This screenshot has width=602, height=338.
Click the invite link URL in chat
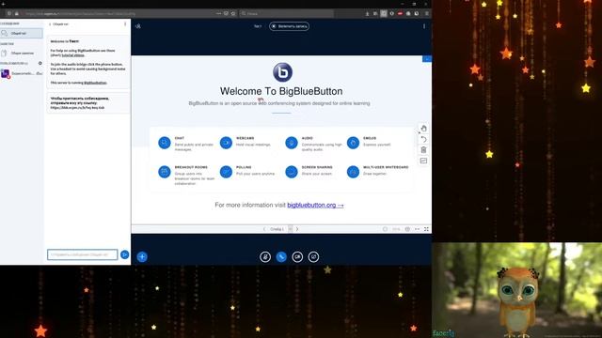pos(77,108)
